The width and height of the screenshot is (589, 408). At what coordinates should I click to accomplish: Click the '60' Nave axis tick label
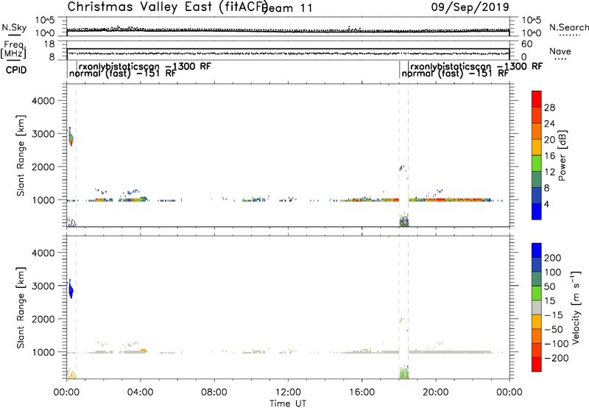[527, 44]
